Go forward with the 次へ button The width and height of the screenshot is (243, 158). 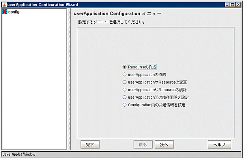pos(164,145)
